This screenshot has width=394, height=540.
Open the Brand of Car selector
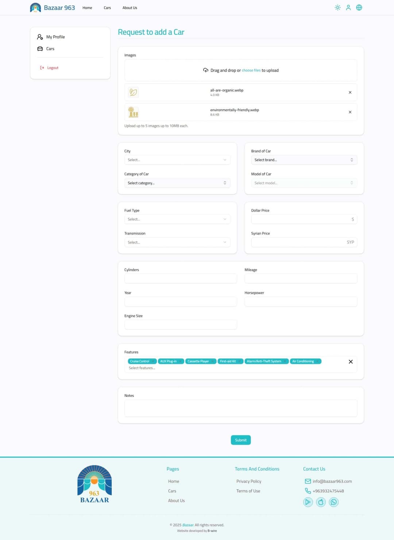(x=304, y=160)
